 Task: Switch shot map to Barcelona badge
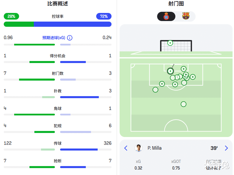(x=186, y=16)
